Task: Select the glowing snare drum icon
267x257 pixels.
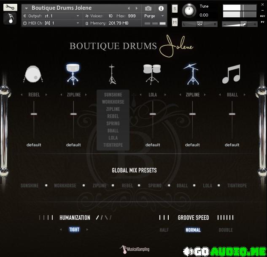Action: pos(73,74)
